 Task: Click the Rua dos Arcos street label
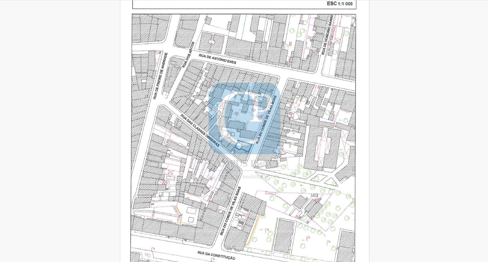pos(188,55)
